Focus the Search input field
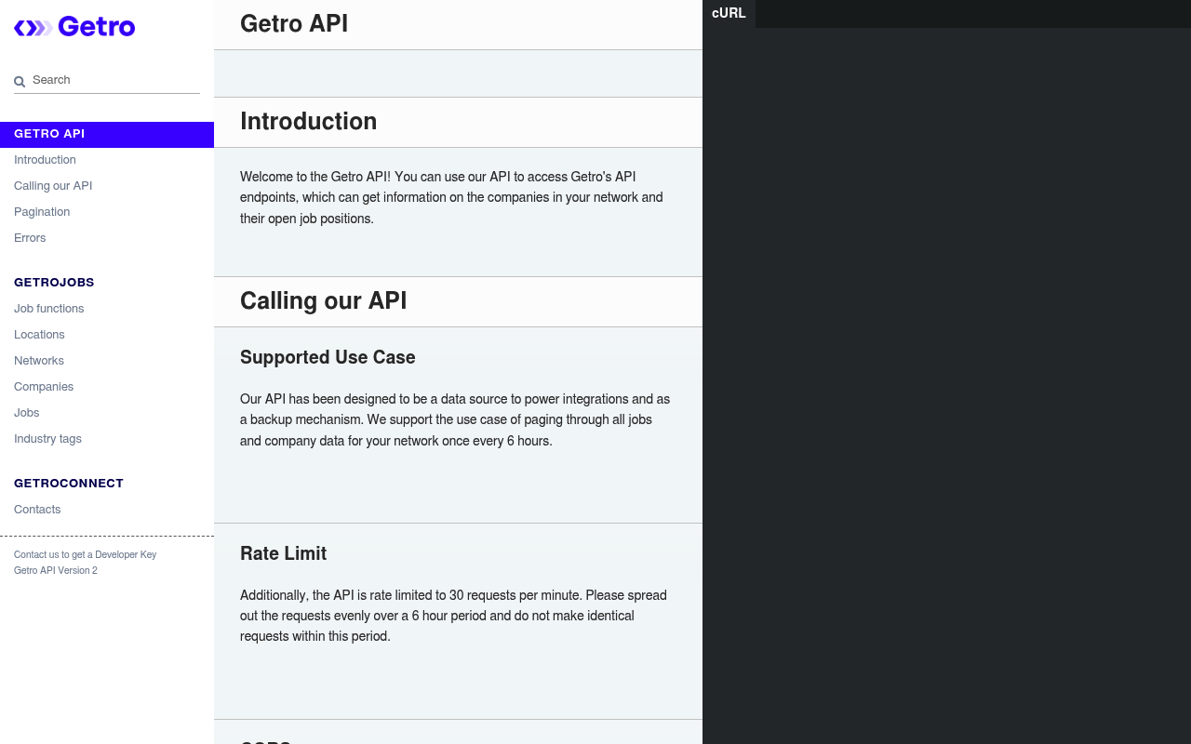Screen dimensions: 1191x744 [x=107, y=80]
